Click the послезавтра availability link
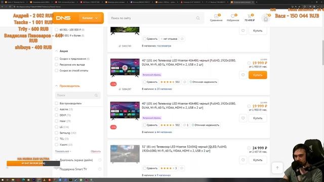The image size is (324, 182). pos(164,46)
